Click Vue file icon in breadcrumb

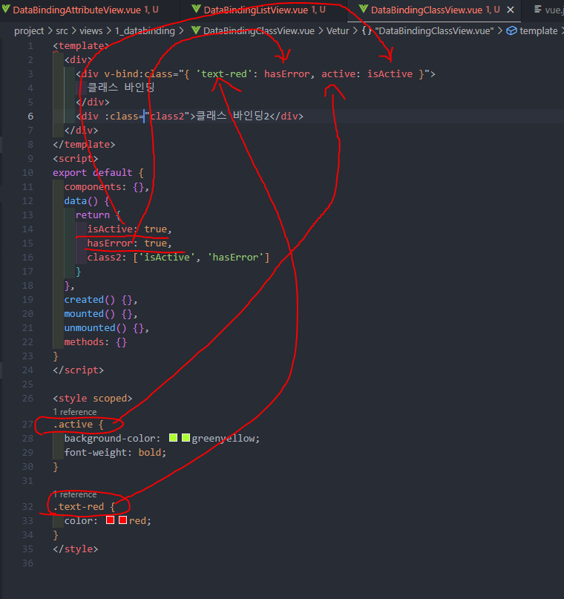click(x=195, y=30)
